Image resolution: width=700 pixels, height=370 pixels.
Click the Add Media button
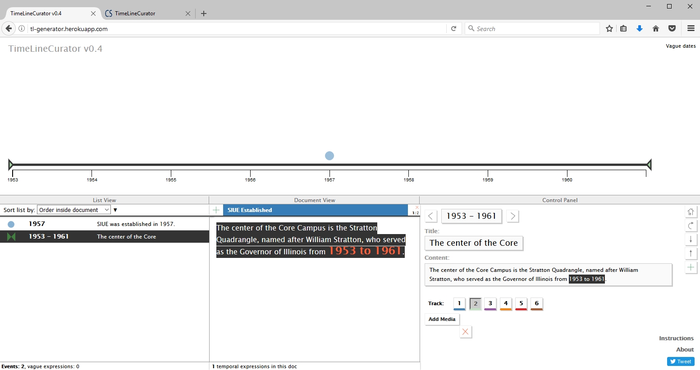point(442,319)
